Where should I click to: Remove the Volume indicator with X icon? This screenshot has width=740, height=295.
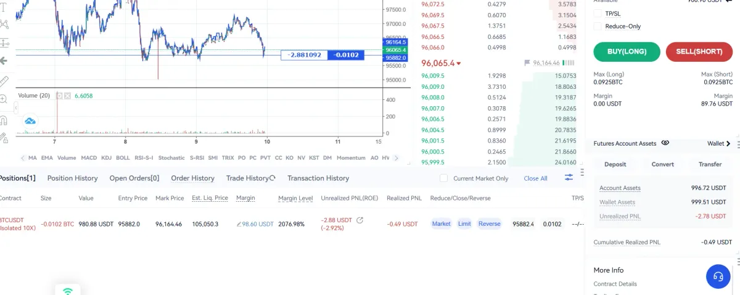point(67,96)
